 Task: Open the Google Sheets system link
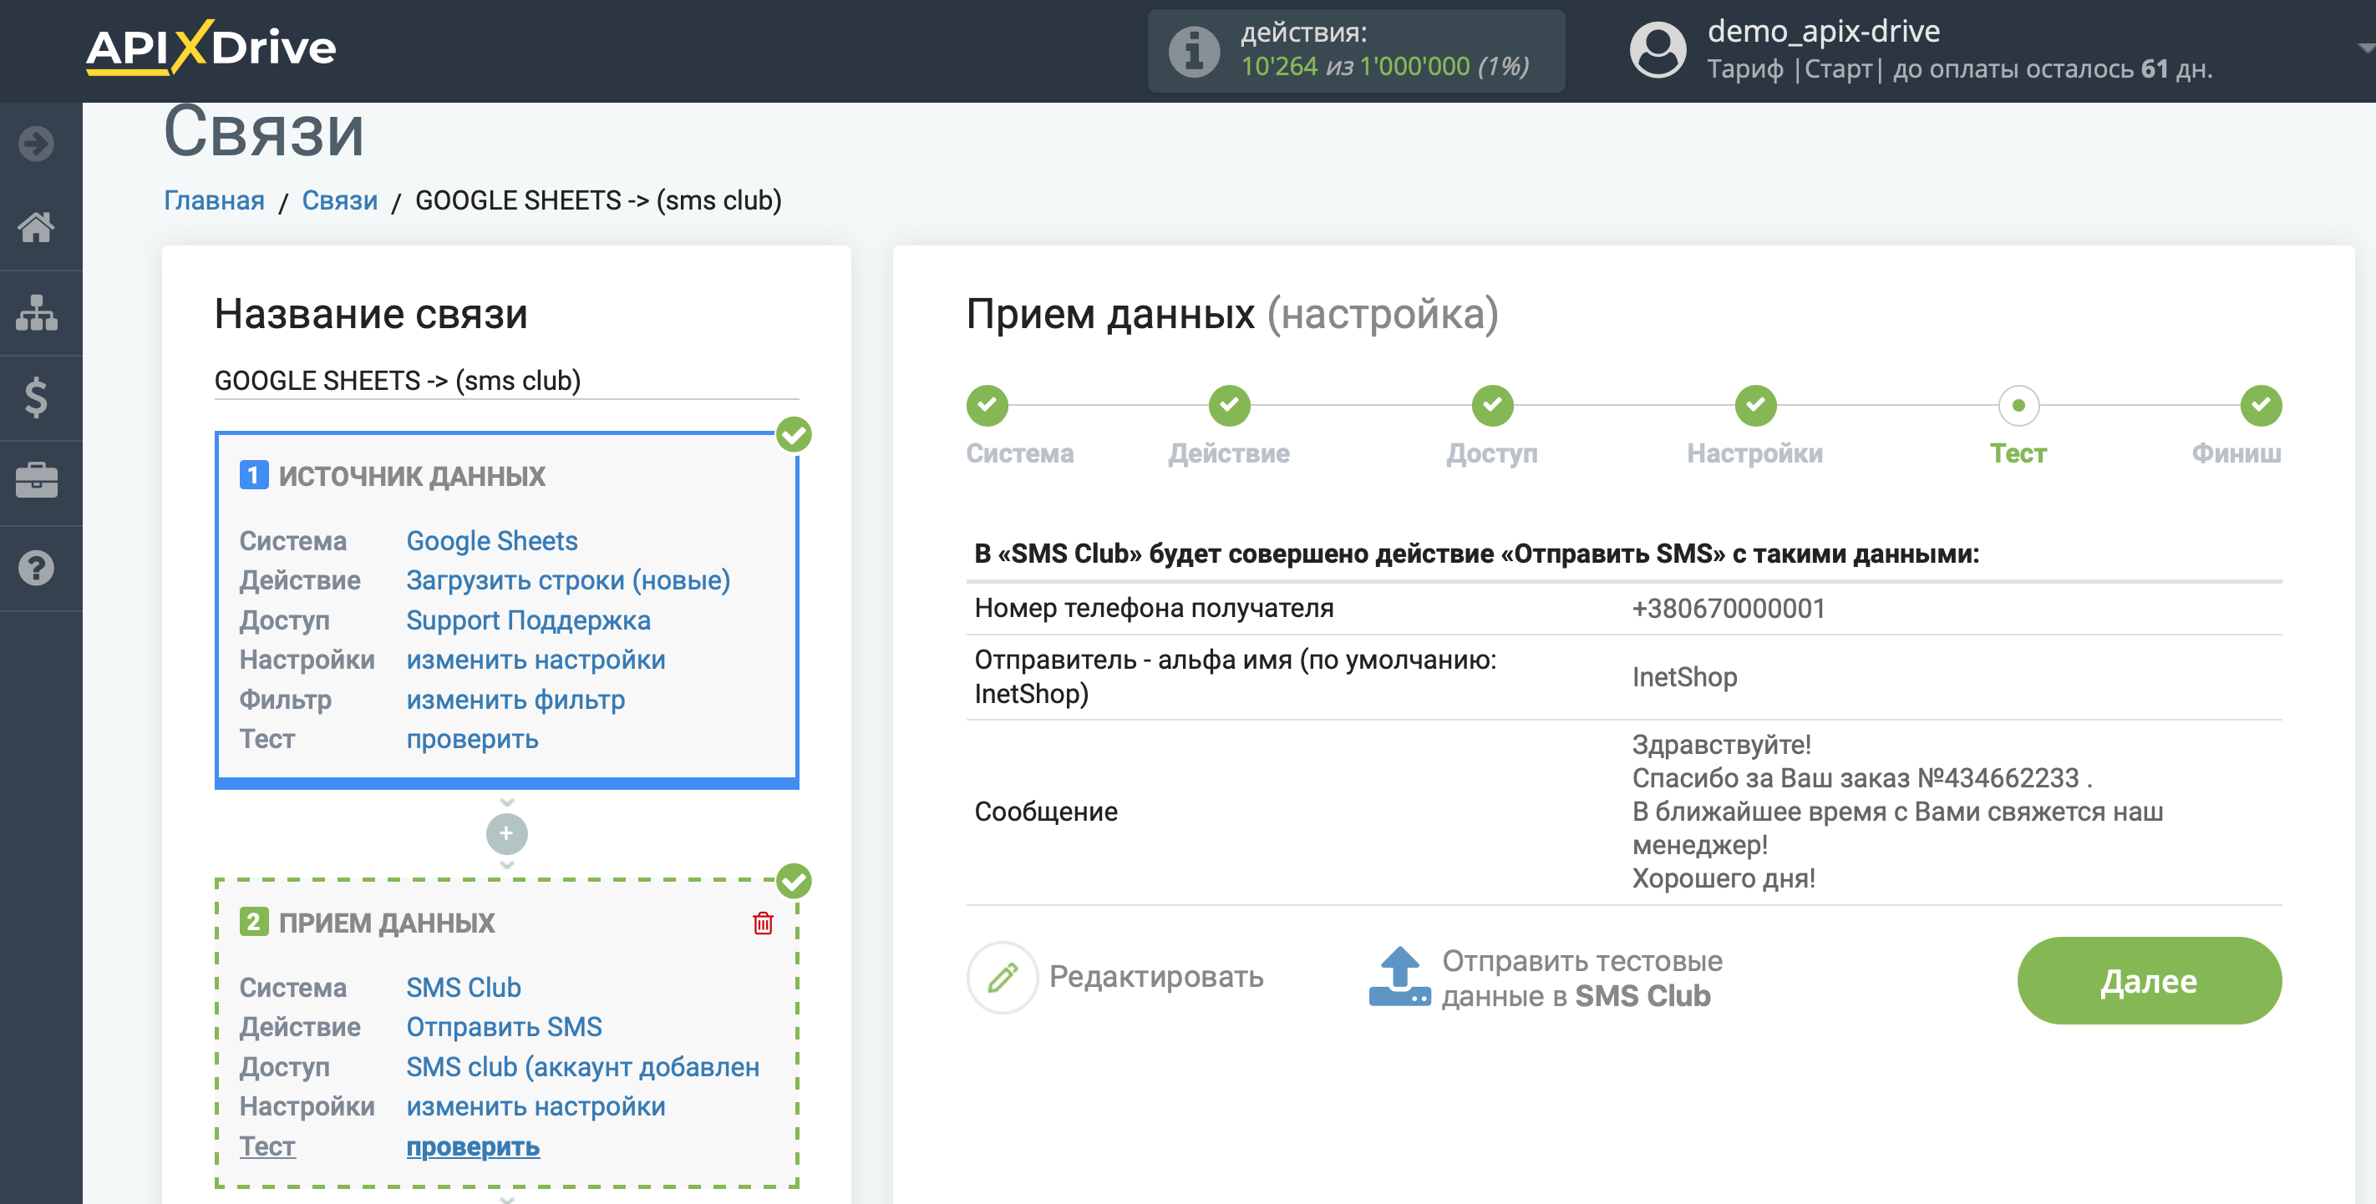[491, 540]
